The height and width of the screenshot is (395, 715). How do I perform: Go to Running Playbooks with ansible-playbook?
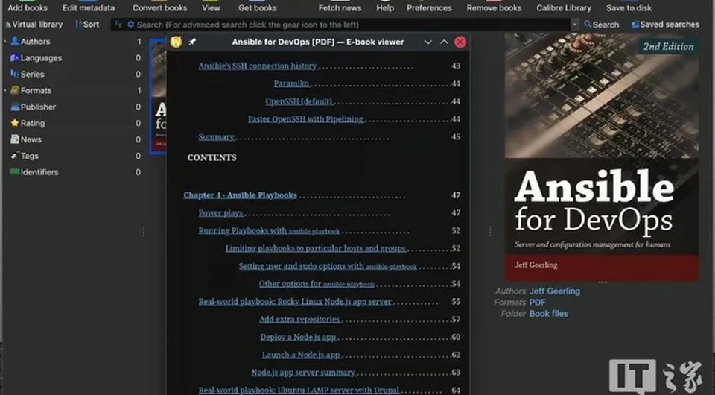point(269,231)
